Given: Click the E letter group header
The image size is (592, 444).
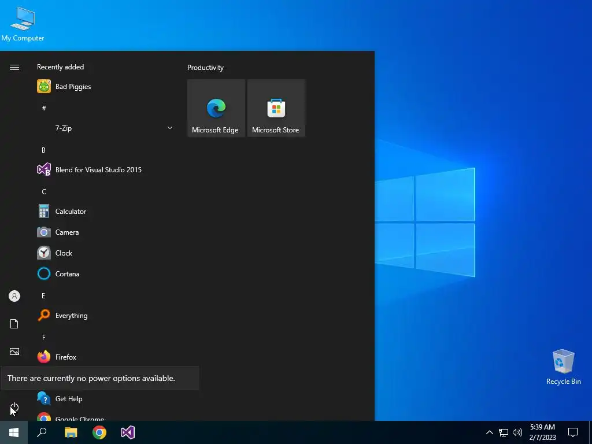Looking at the screenshot, I should (x=43, y=295).
